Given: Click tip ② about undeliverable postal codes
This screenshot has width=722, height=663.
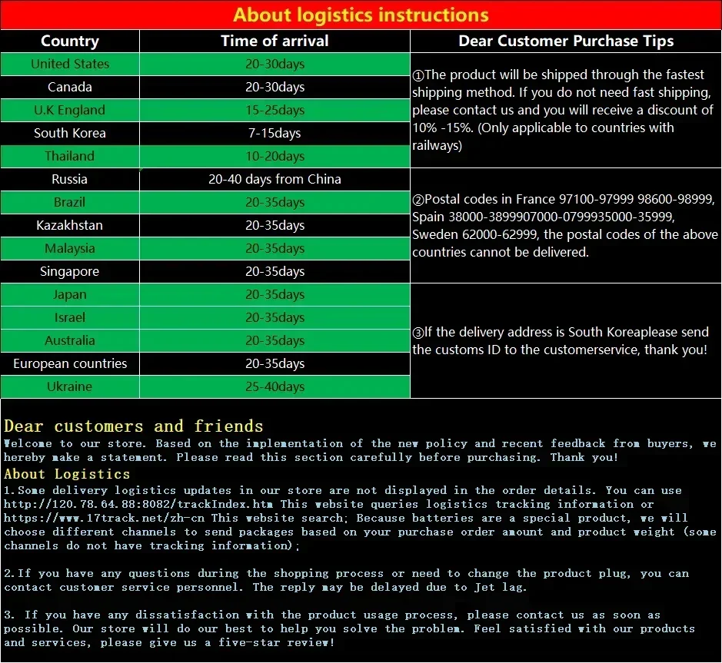Looking at the screenshot, I should click(564, 225).
